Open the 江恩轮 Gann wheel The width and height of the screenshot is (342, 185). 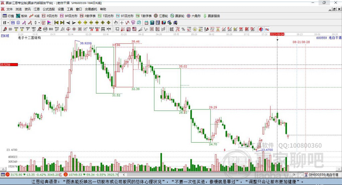(161, 16)
